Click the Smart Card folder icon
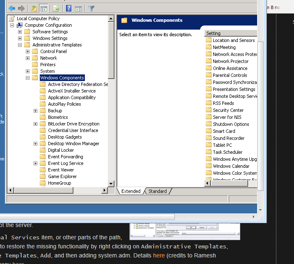This screenshot has width=294, height=264. pos(208,131)
